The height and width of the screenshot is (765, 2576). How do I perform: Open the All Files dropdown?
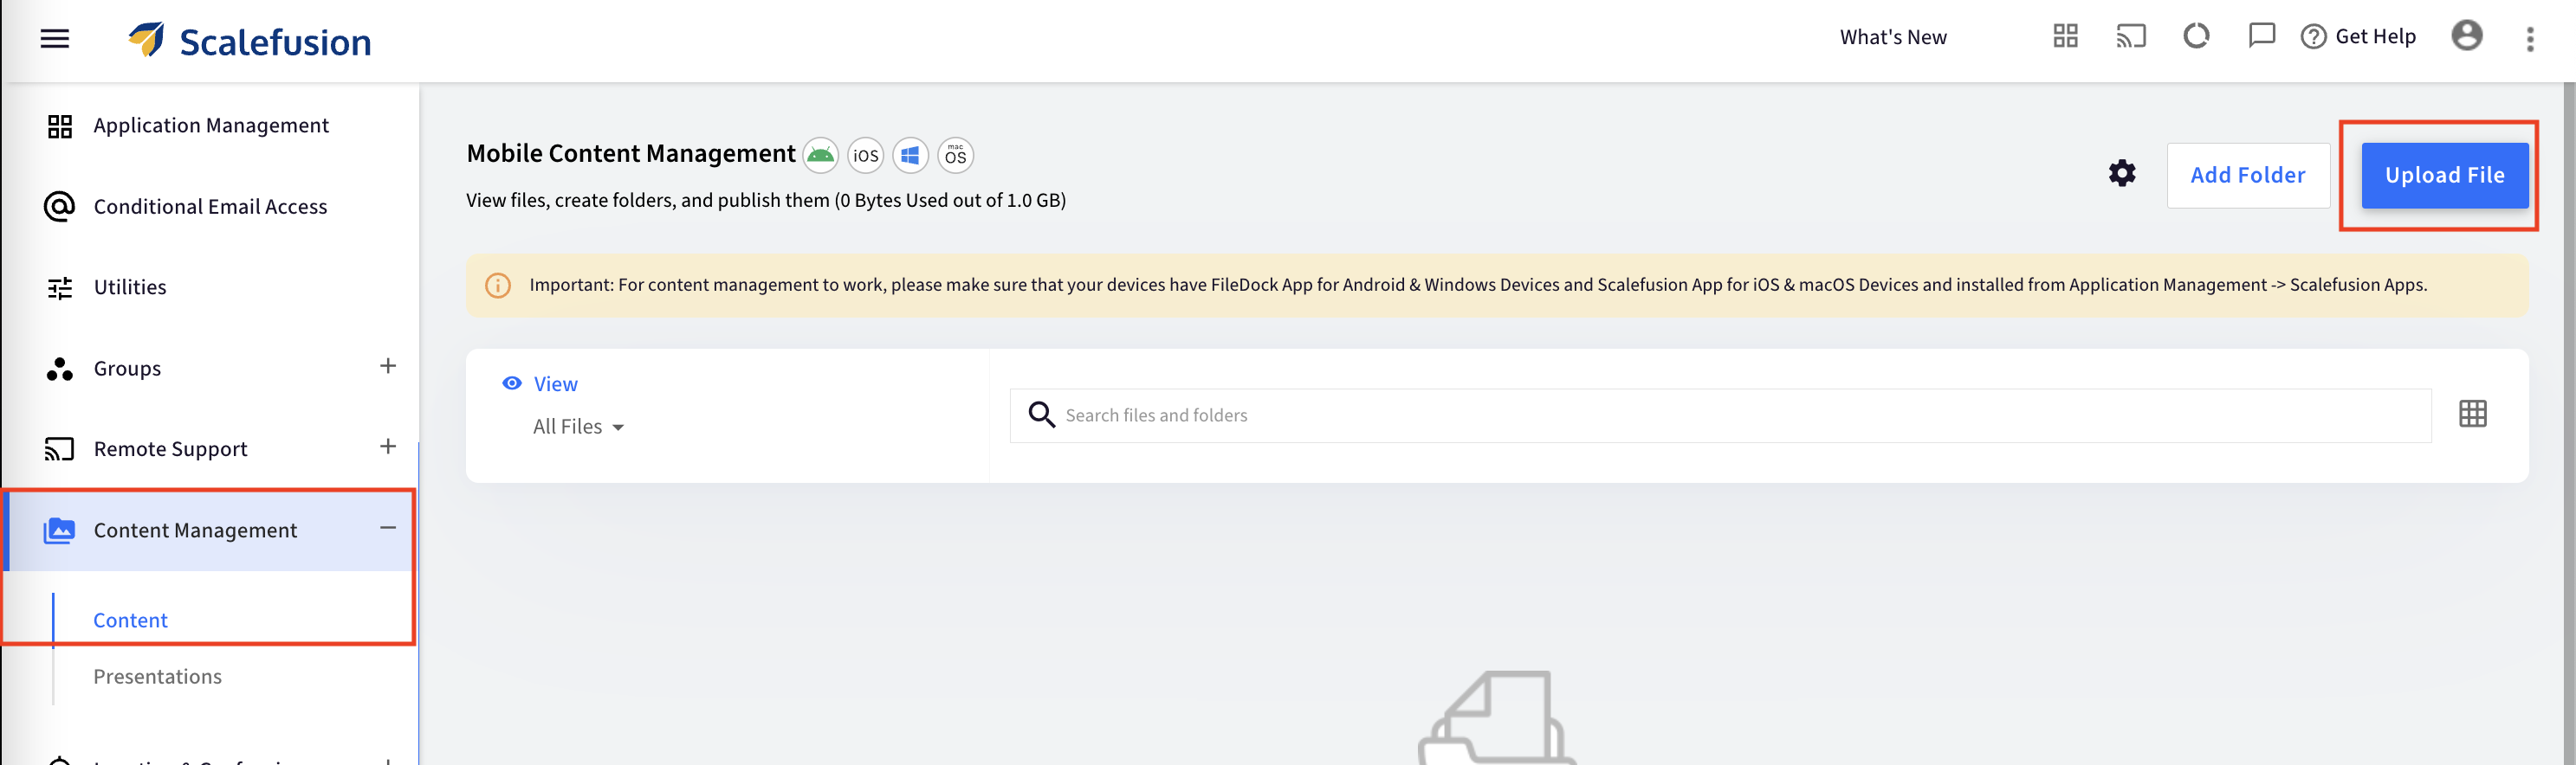578,427
